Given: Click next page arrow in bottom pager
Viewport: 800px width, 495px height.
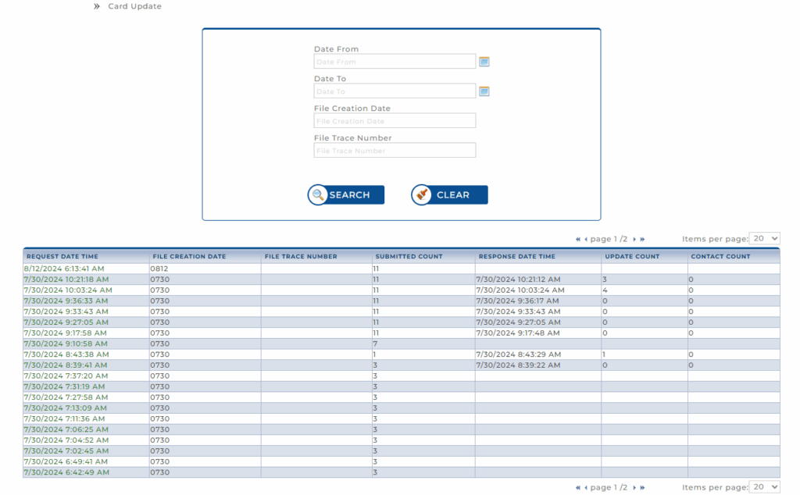Looking at the screenshot, I should 634,487.
